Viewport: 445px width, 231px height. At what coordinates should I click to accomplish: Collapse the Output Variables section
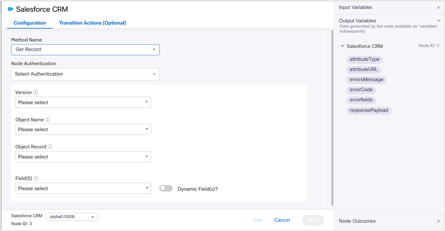(438, 21)
